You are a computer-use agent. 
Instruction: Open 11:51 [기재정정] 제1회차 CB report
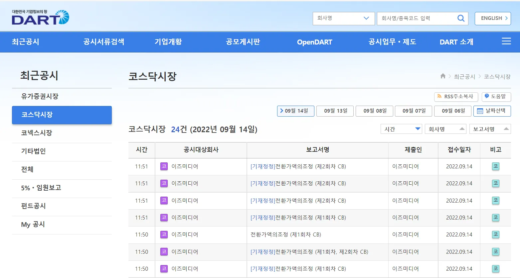(x=298, y=218)
